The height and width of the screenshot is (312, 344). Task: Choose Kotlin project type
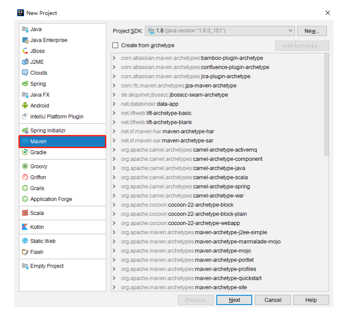(62, 227)
